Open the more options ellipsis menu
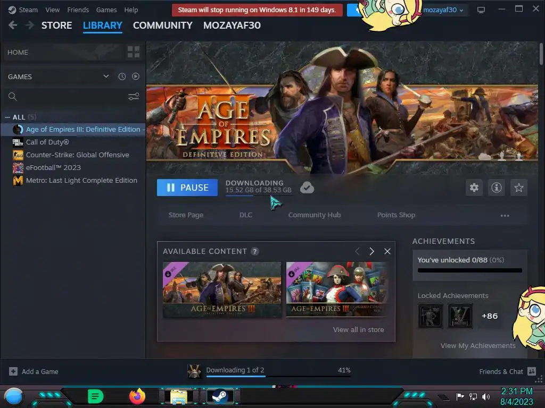Viewport: 545px width, 408px height. pos(505,216)
